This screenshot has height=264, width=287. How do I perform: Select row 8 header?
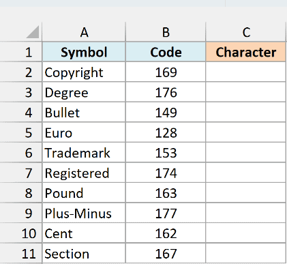21,193
